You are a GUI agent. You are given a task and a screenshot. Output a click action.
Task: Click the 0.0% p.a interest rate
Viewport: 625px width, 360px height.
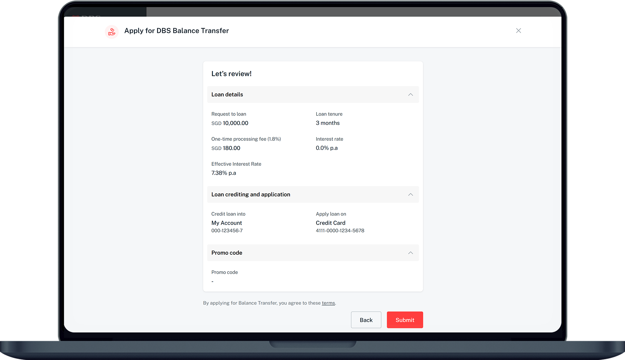(x=326, y=148)
